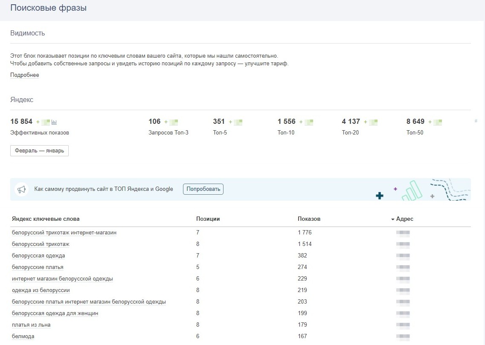
Task: Click the Попробовать button
Action: (203, 189)
